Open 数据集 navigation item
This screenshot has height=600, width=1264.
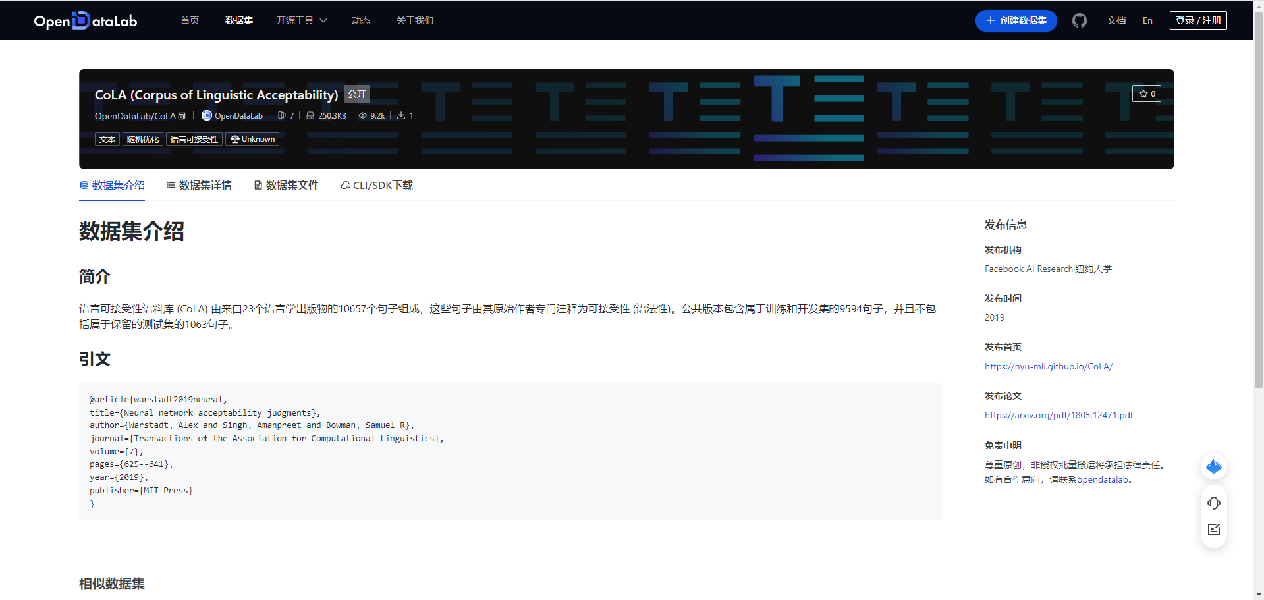(238, 20)
